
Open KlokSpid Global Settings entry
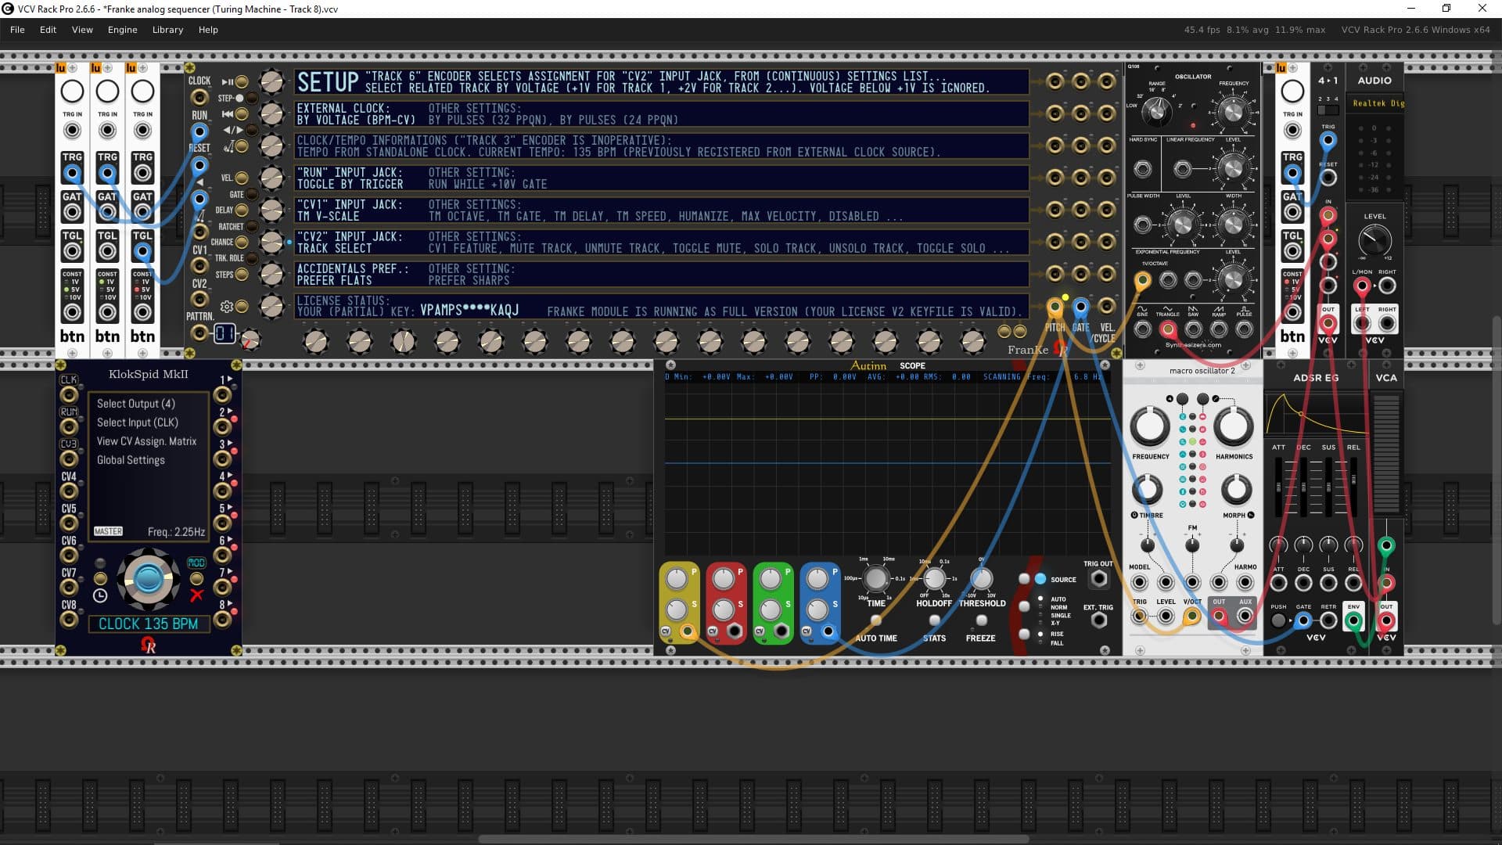click(x=131, y=460)
